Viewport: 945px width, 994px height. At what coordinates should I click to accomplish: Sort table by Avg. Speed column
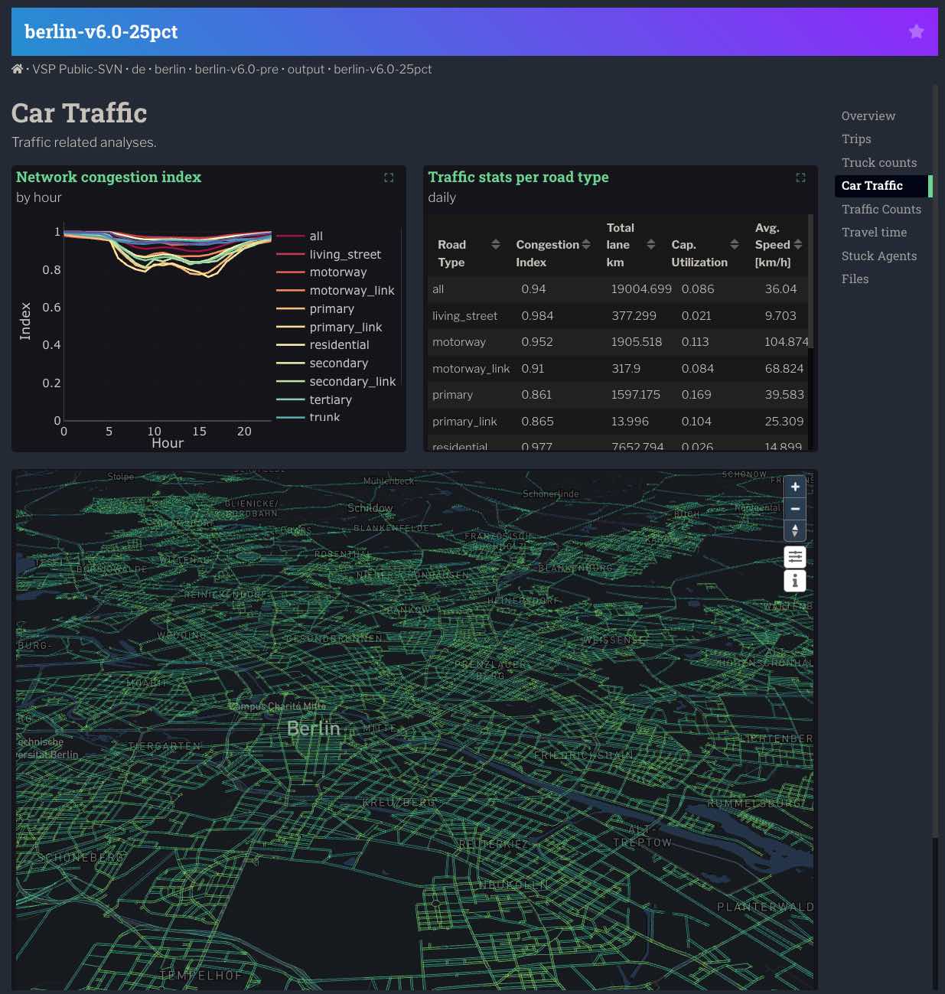point(798,244)
